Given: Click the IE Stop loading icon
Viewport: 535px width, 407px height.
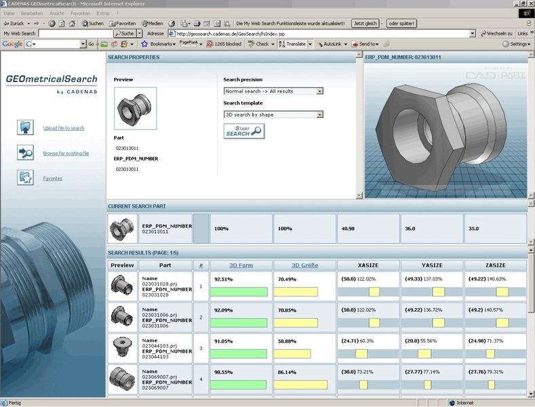Looking at the screenshot, I should tap(52, 24).
